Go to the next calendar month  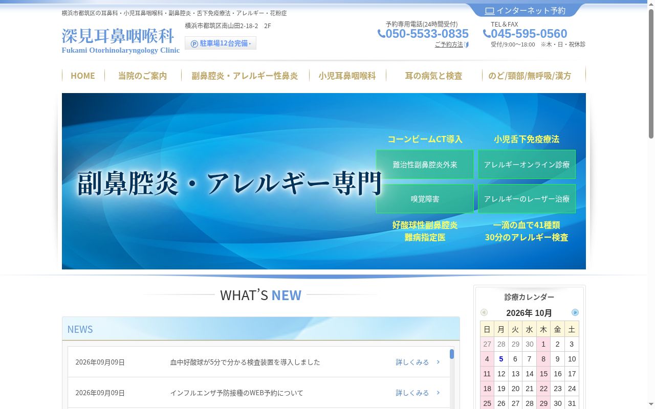tap(575, 312)
